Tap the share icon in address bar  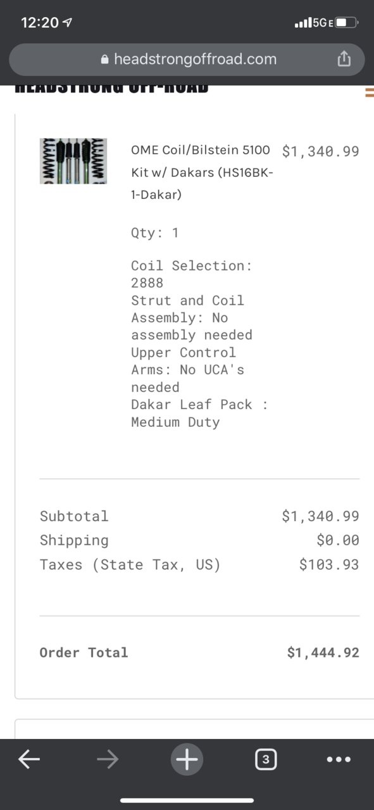[x=344, y=59]
